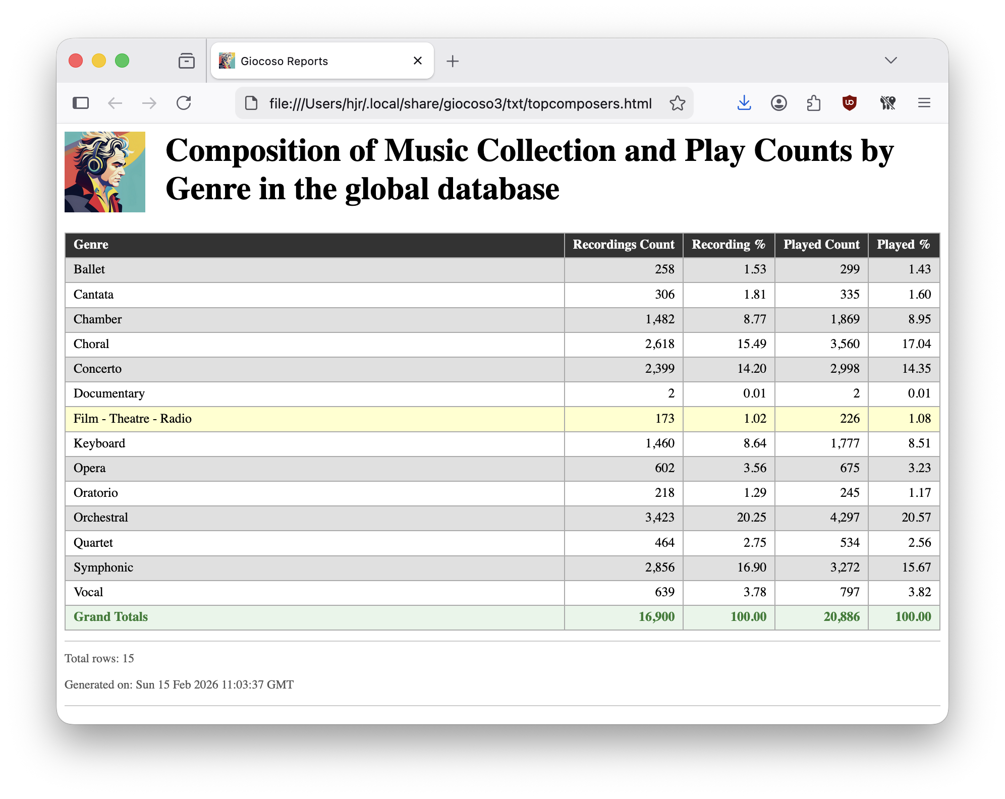Click the Beethoven logo image
1005x799 pixels.
(x=105, y=172)
